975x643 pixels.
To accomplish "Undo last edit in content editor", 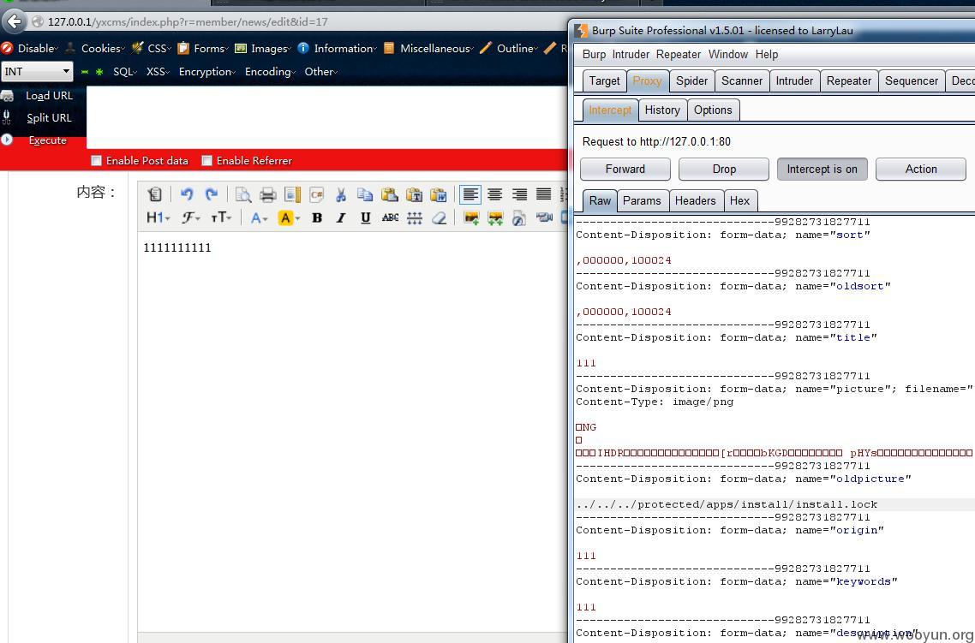I will point(187,194).
